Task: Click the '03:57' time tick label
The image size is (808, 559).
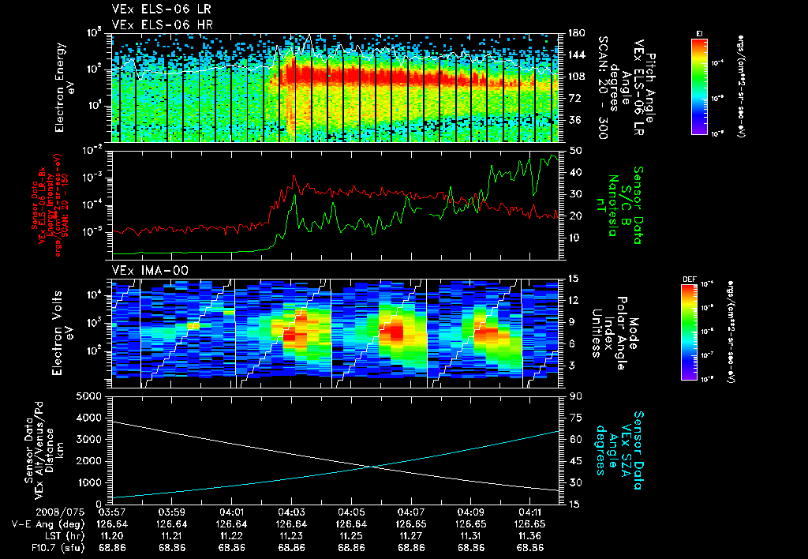Action: (x=112, y=512)
